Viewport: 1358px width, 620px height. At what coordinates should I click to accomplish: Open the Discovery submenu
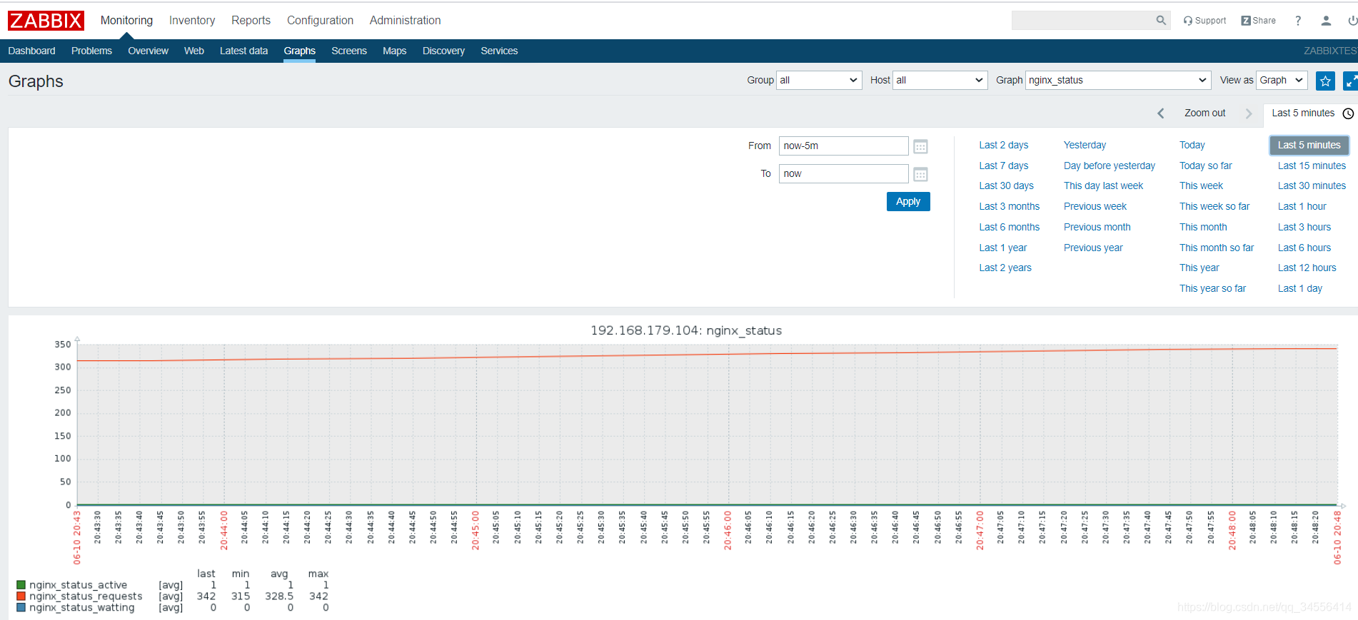coord(443,51)
